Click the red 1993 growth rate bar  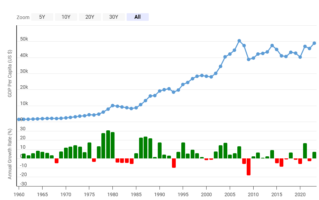(x=174, y=163)
